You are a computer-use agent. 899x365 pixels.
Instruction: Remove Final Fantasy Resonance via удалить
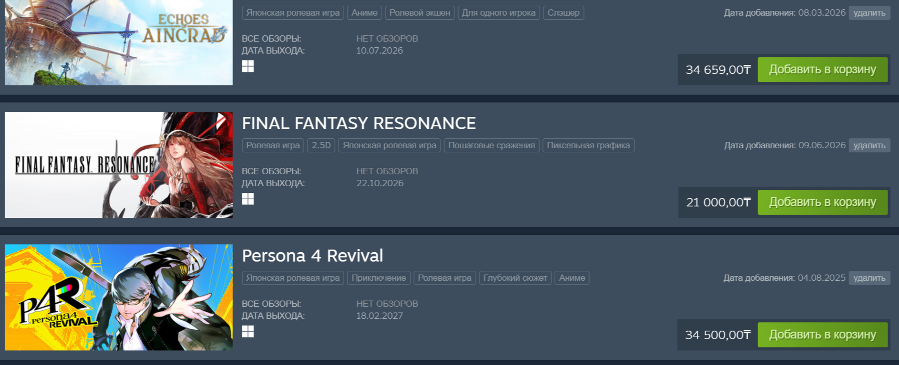(869, 146)
